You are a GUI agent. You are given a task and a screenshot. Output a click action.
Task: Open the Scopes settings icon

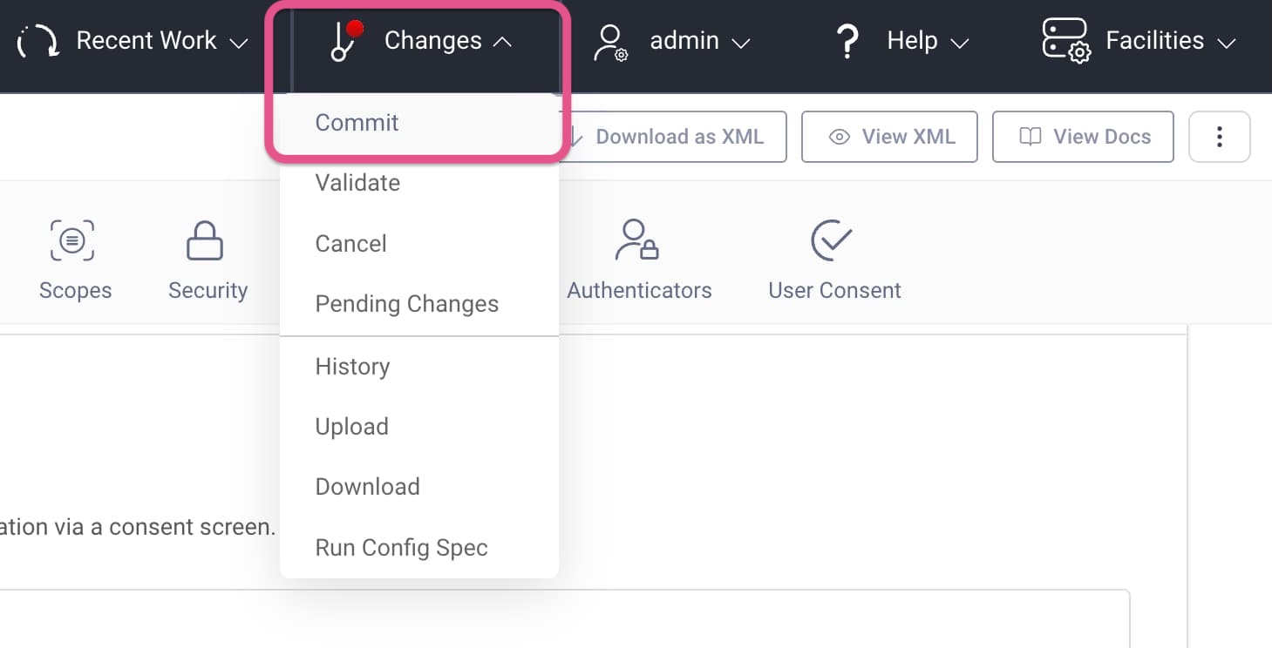(74, 240)
